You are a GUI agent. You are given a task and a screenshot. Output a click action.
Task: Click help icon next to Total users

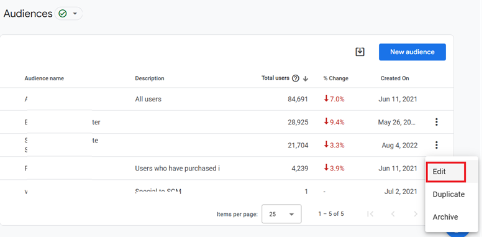[296, 78]
